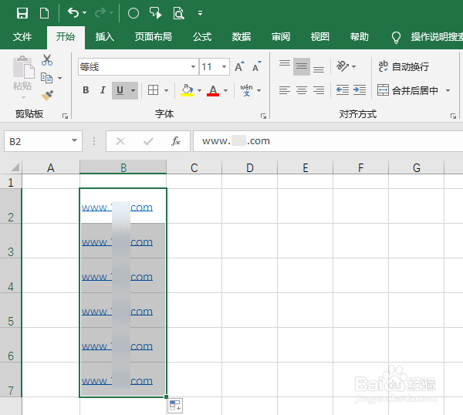Create a new workbook from quick access toolbar
Viewport: 463px width, 415px height.
click(x=44, y=13)
